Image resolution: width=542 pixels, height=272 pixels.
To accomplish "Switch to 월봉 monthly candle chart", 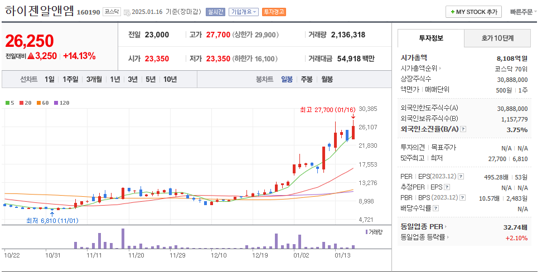I will 326,79.
